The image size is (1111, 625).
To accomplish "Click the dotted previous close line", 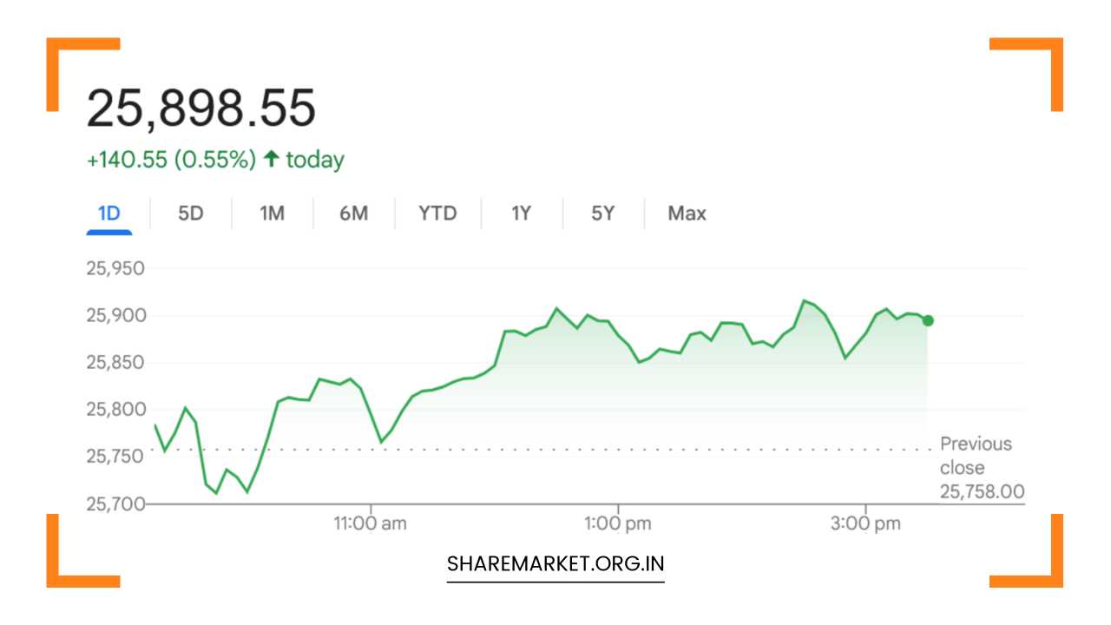I will 521,449.
